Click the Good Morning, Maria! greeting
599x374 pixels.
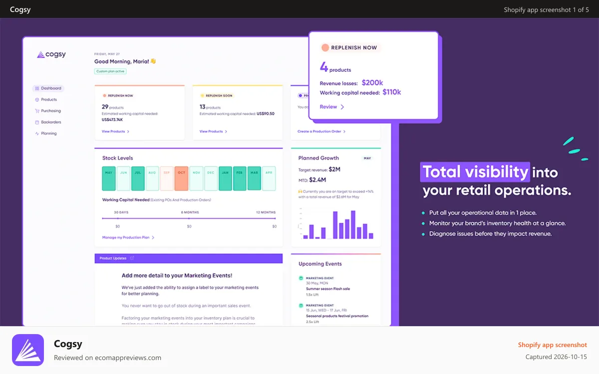pyautogui.click(x=125, y=61)
